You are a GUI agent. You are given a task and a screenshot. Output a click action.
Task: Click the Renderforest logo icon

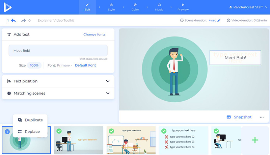7,7
